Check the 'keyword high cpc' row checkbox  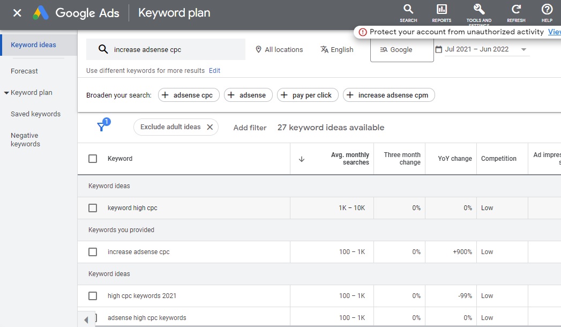[93, 208]
